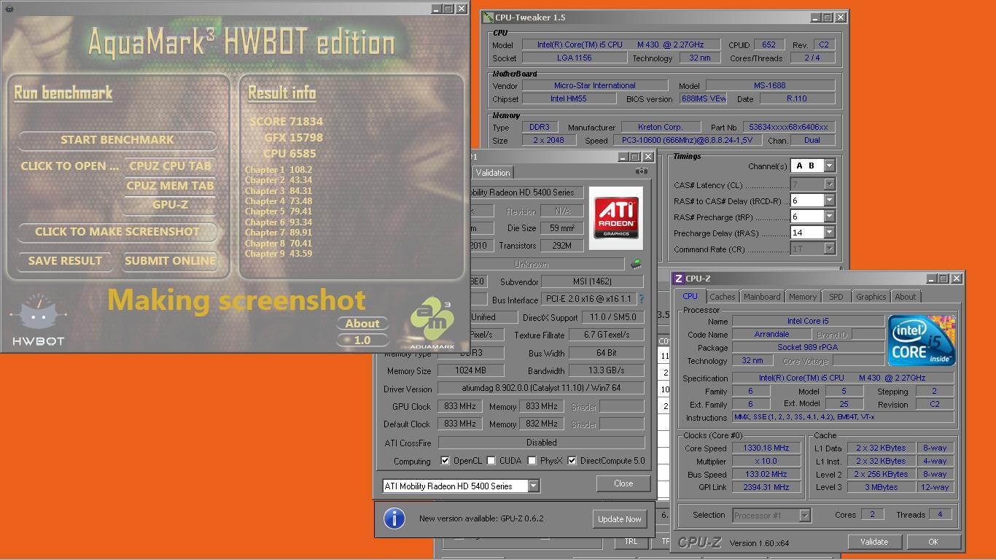Screen dimensions: 996x560
Task: Toggle the PhysX checkbox
Action: coord(532,461)
